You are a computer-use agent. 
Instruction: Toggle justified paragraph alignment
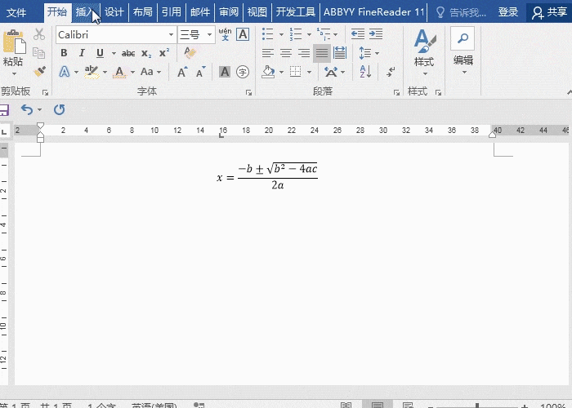[321, 53]
